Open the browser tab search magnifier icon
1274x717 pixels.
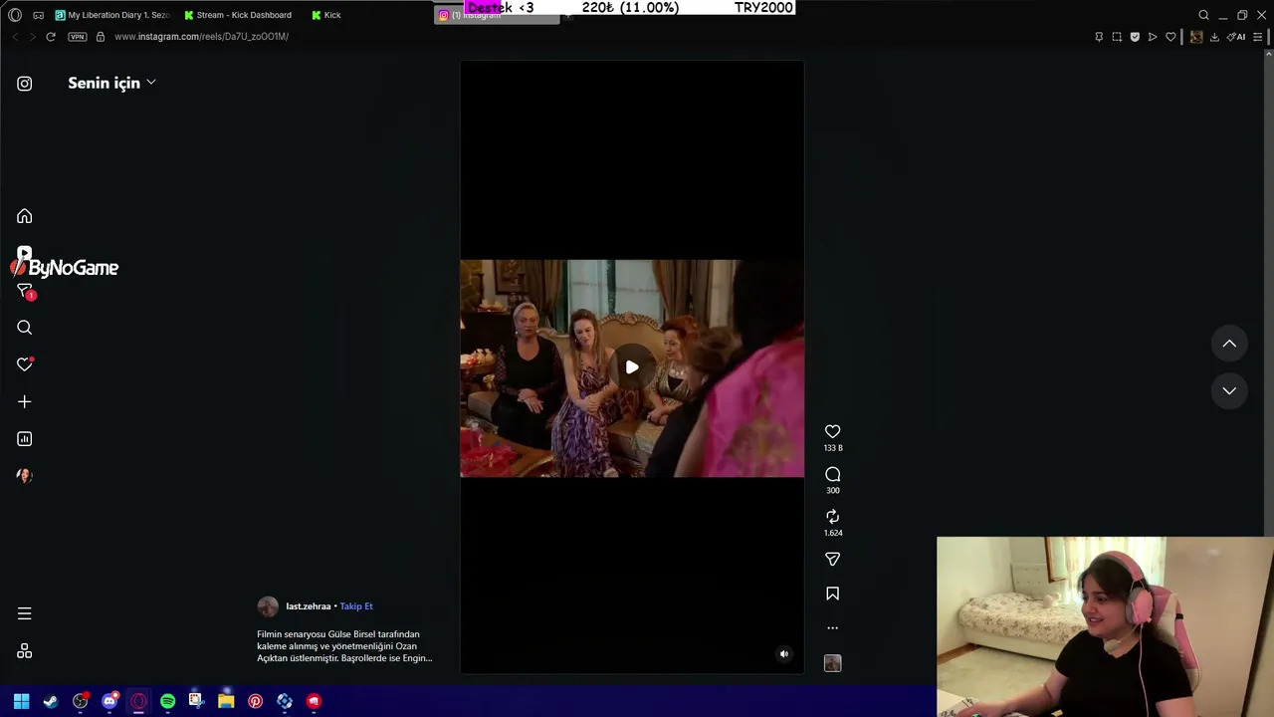click(x=1203, y=15)
